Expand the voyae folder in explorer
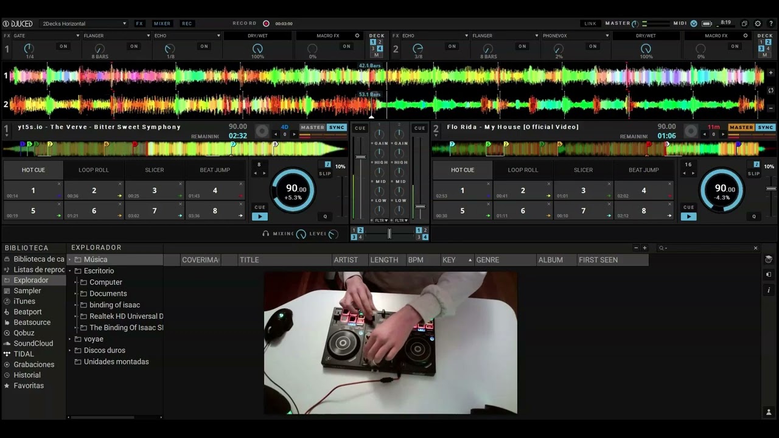The image size is (779, 438). 70,339
